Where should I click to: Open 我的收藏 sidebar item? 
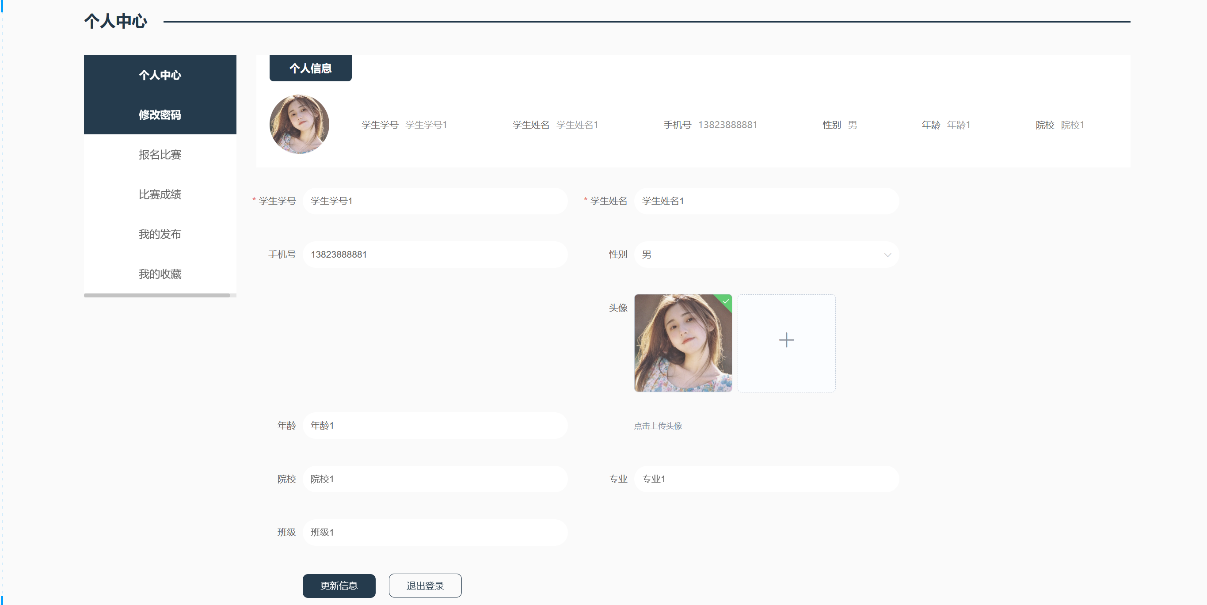pos(160,274)
